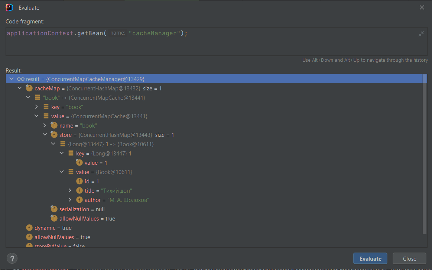Screen dimensions: 432x270
Task: Click the map entry icon for "book" entry
Action: coord(37,98)
